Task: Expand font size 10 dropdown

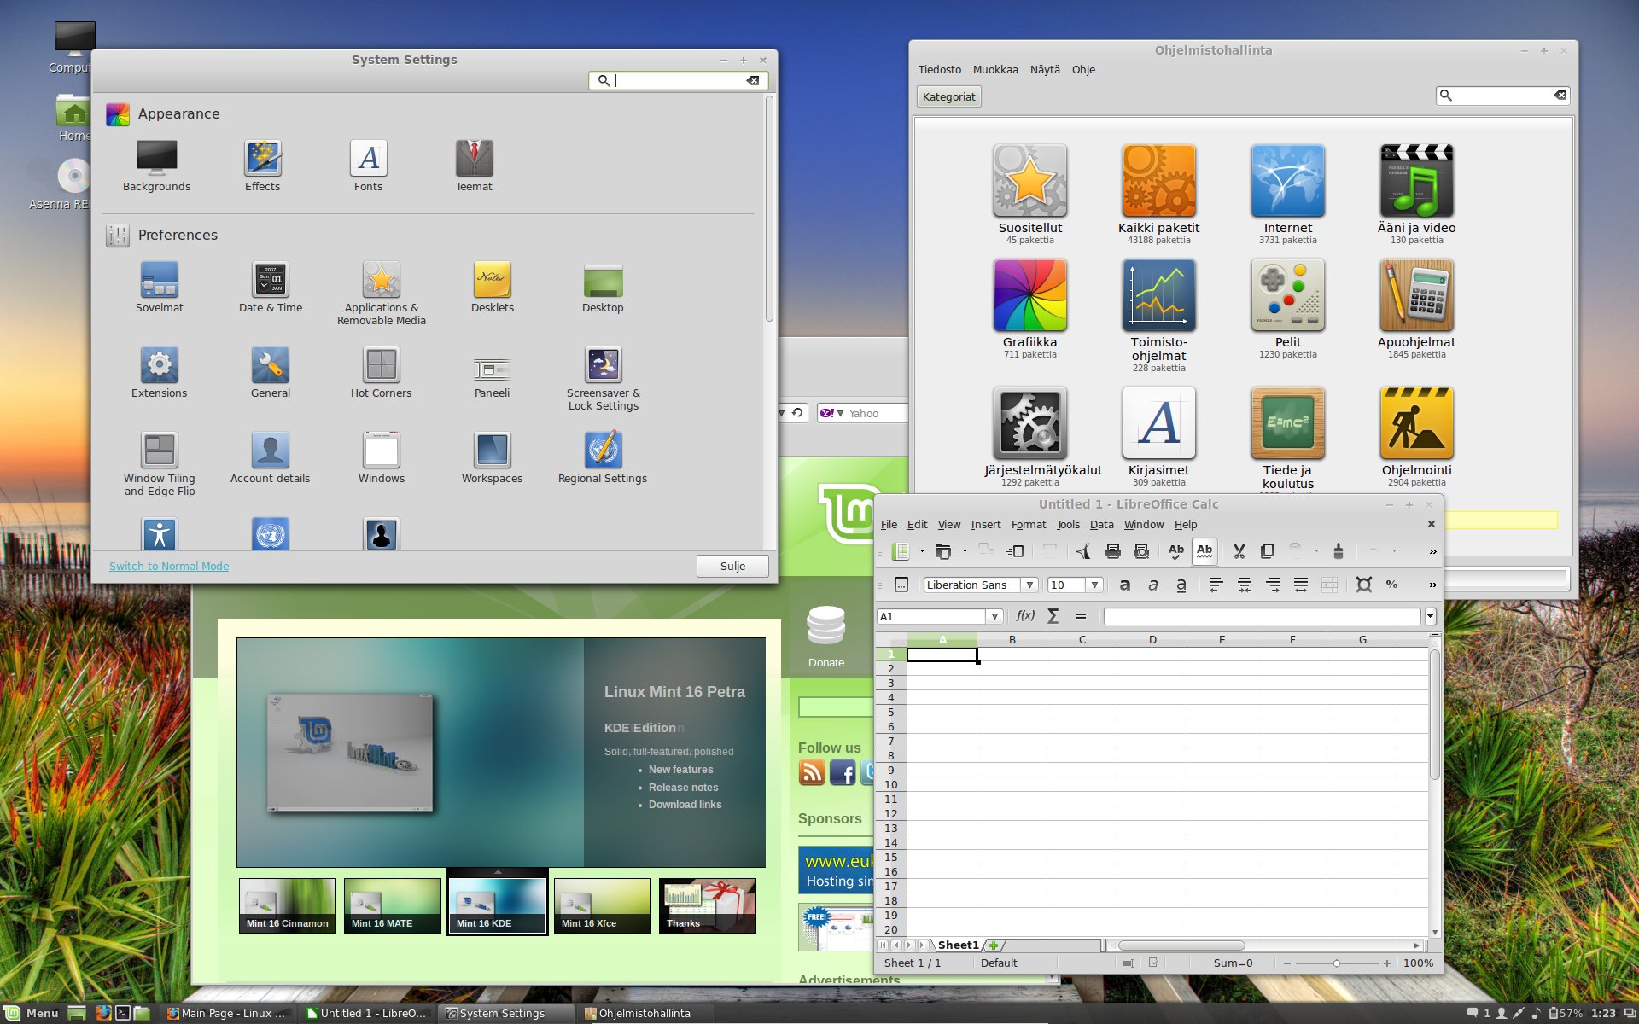Action: point(1094,585)
